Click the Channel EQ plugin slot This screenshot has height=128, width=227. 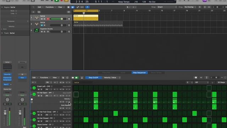point(7,78)
